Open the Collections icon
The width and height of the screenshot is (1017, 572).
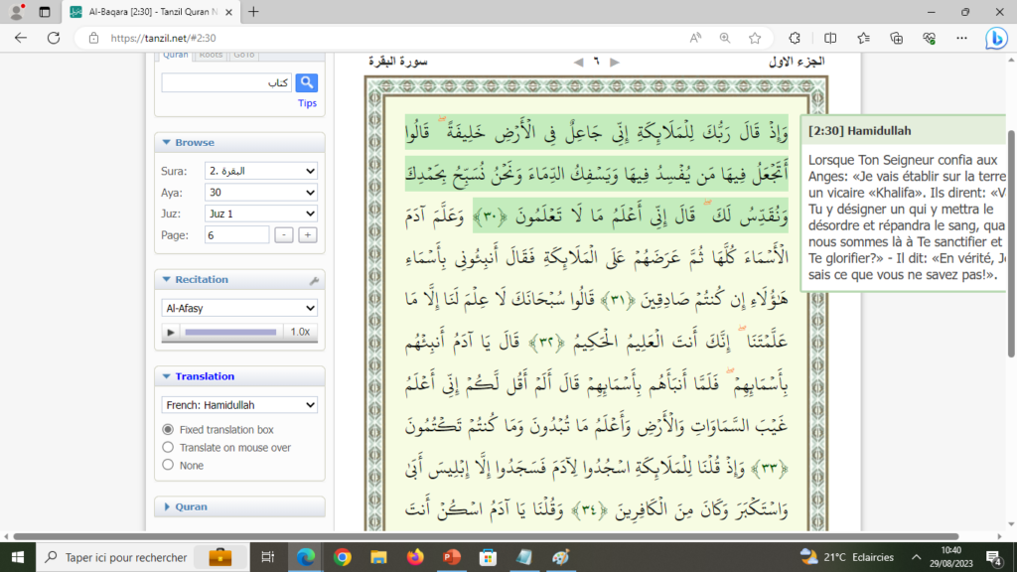pyautogui.click(x=897, y=39)
